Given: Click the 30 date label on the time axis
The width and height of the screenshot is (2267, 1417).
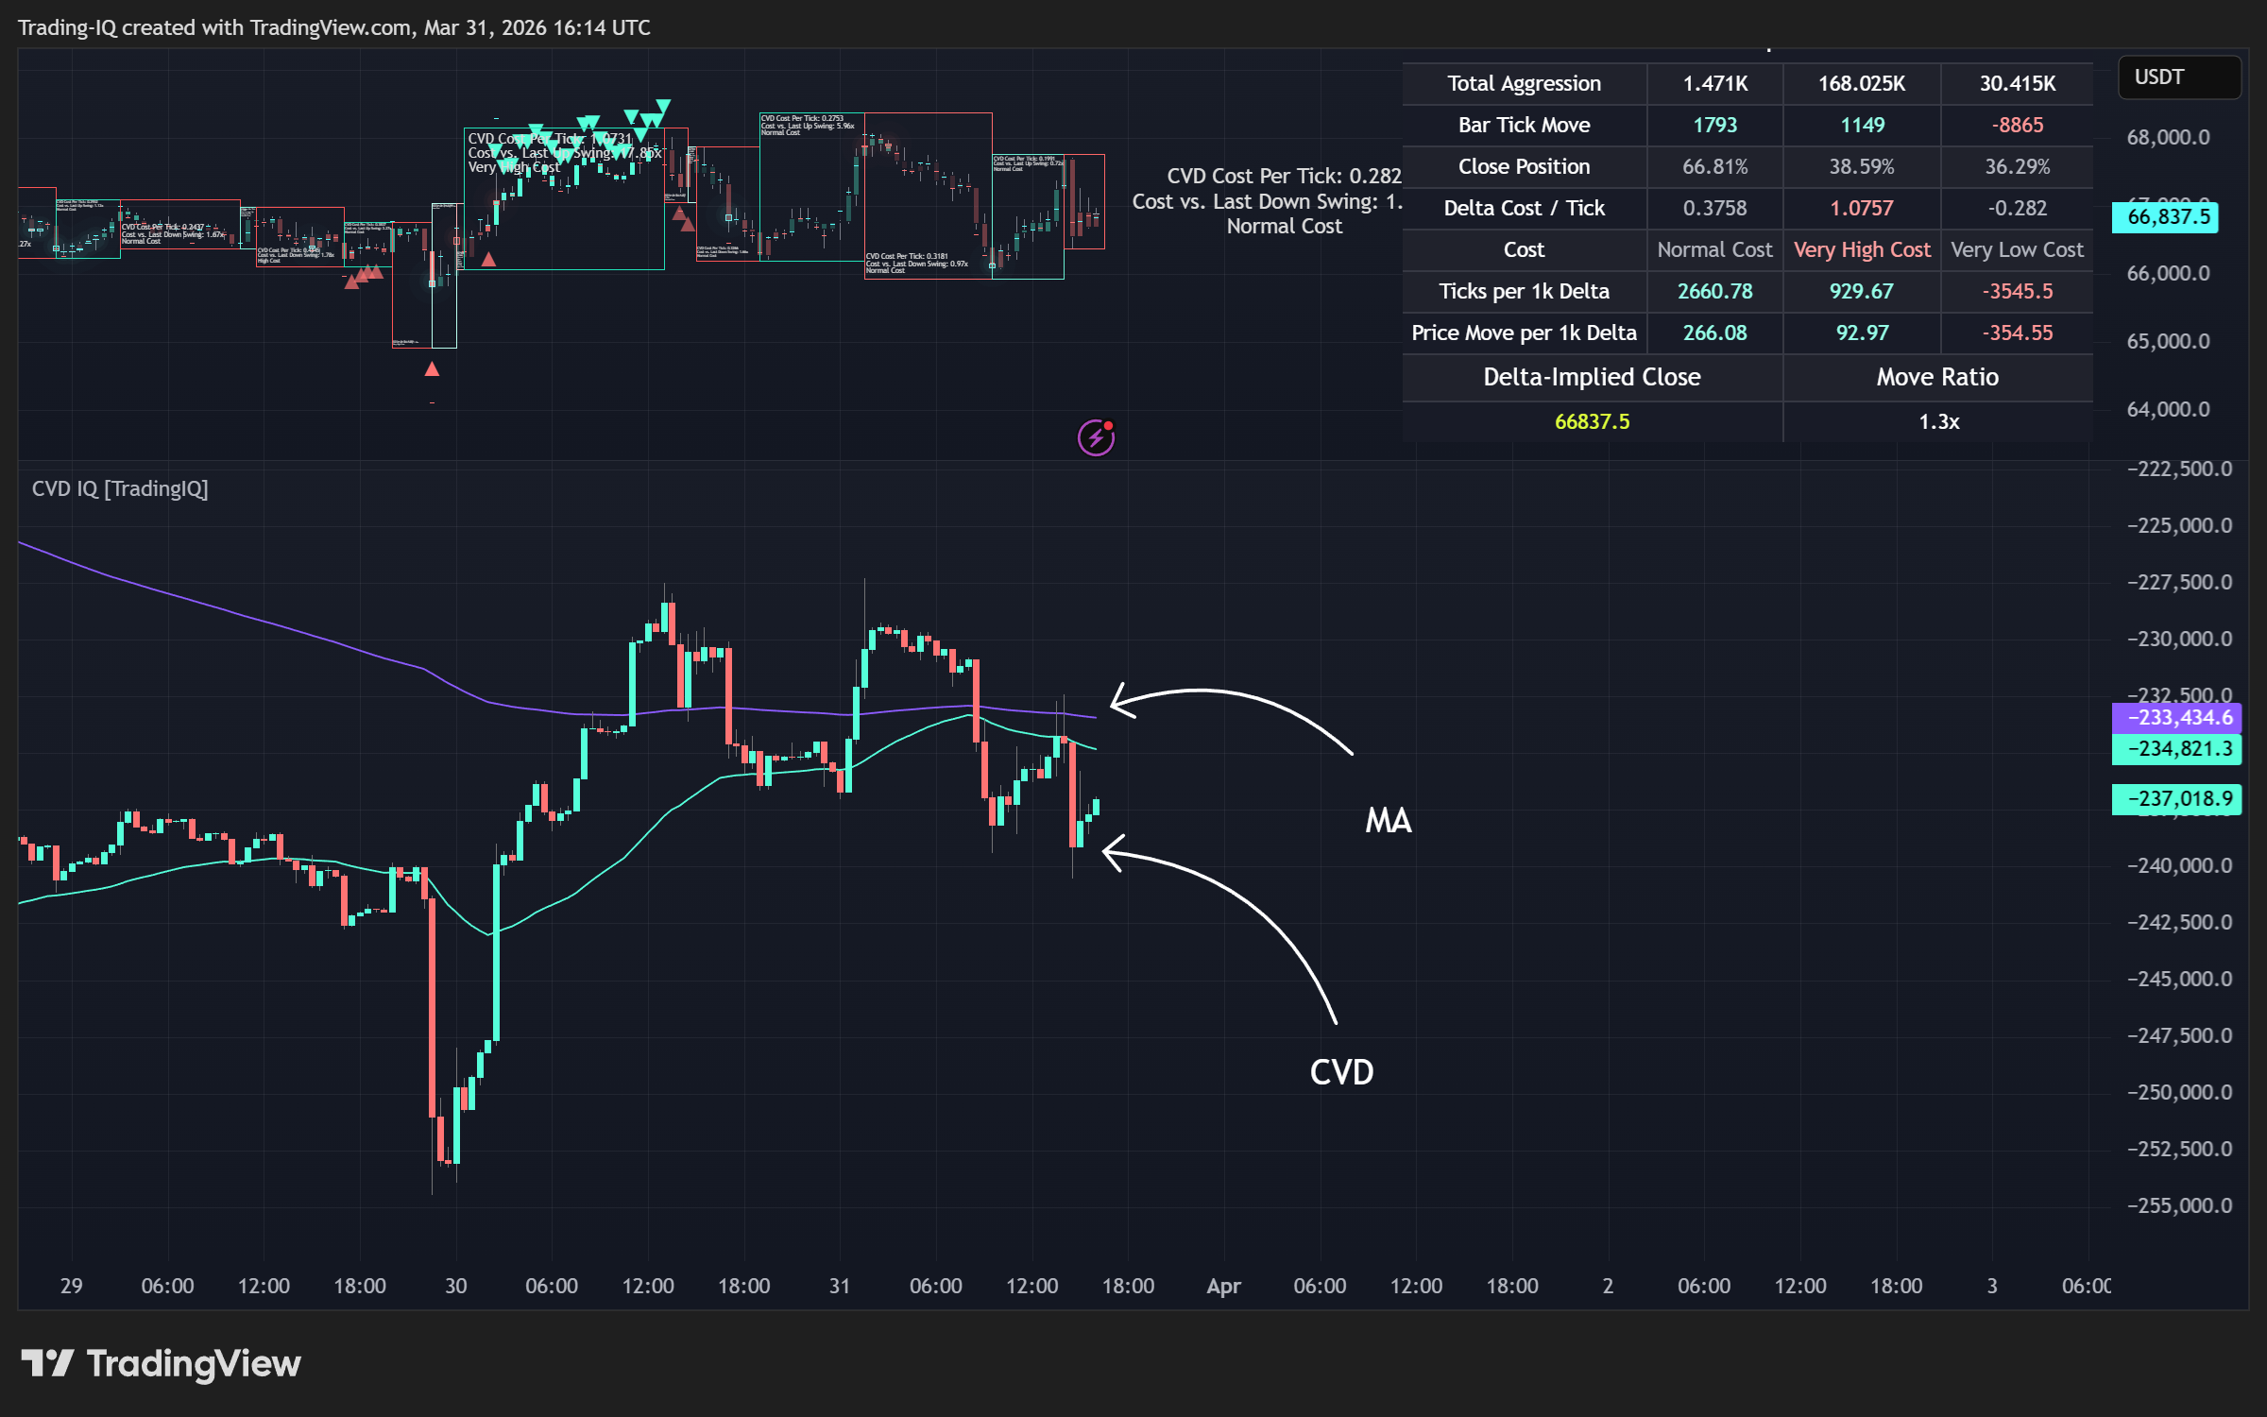Looking at the screenshot, I should click(x=455, y=1286).
